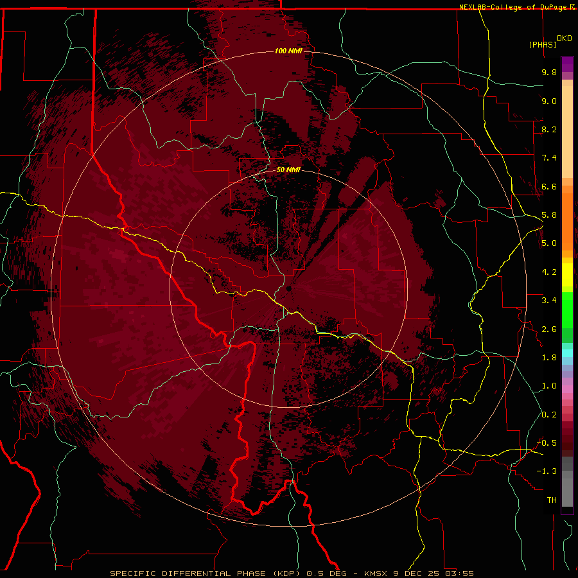The height and width of the screenshot is (578, 578).
Task: Click the [PHAS] units label
Action: coord(543,45)
